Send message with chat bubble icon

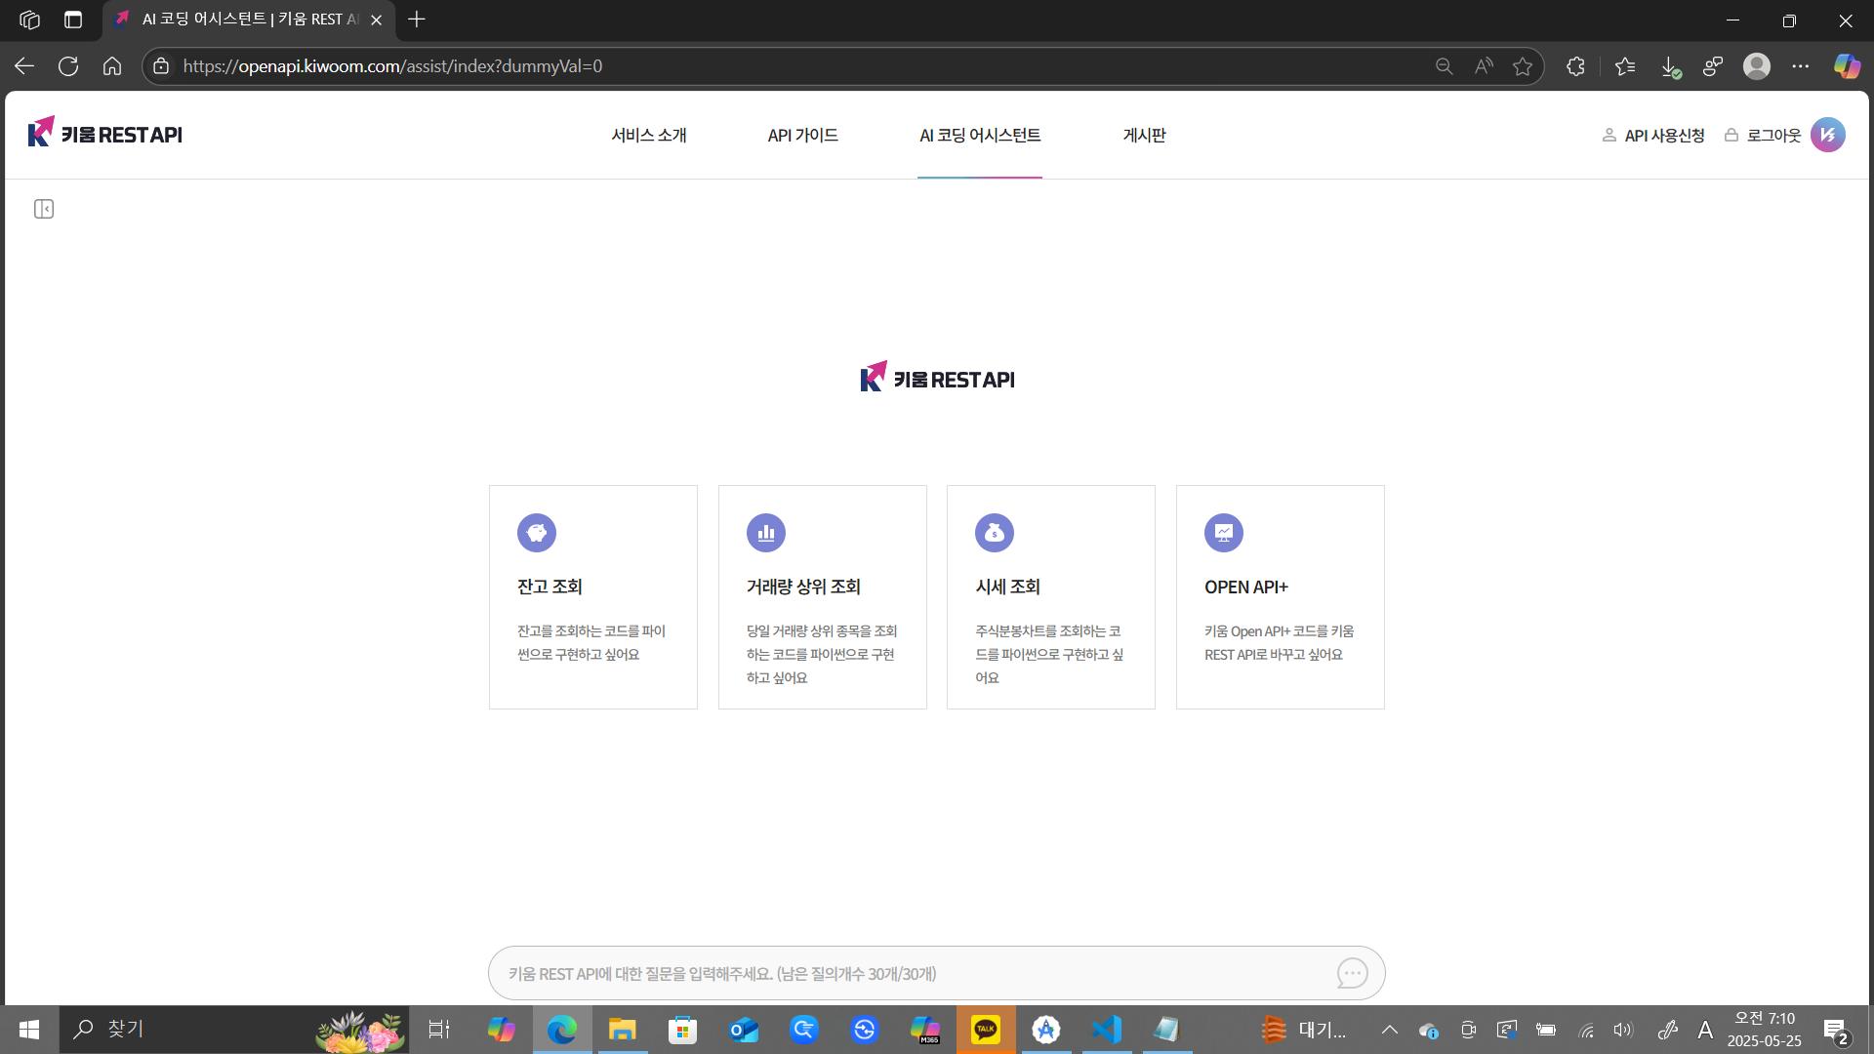[x=1352, y=973]
